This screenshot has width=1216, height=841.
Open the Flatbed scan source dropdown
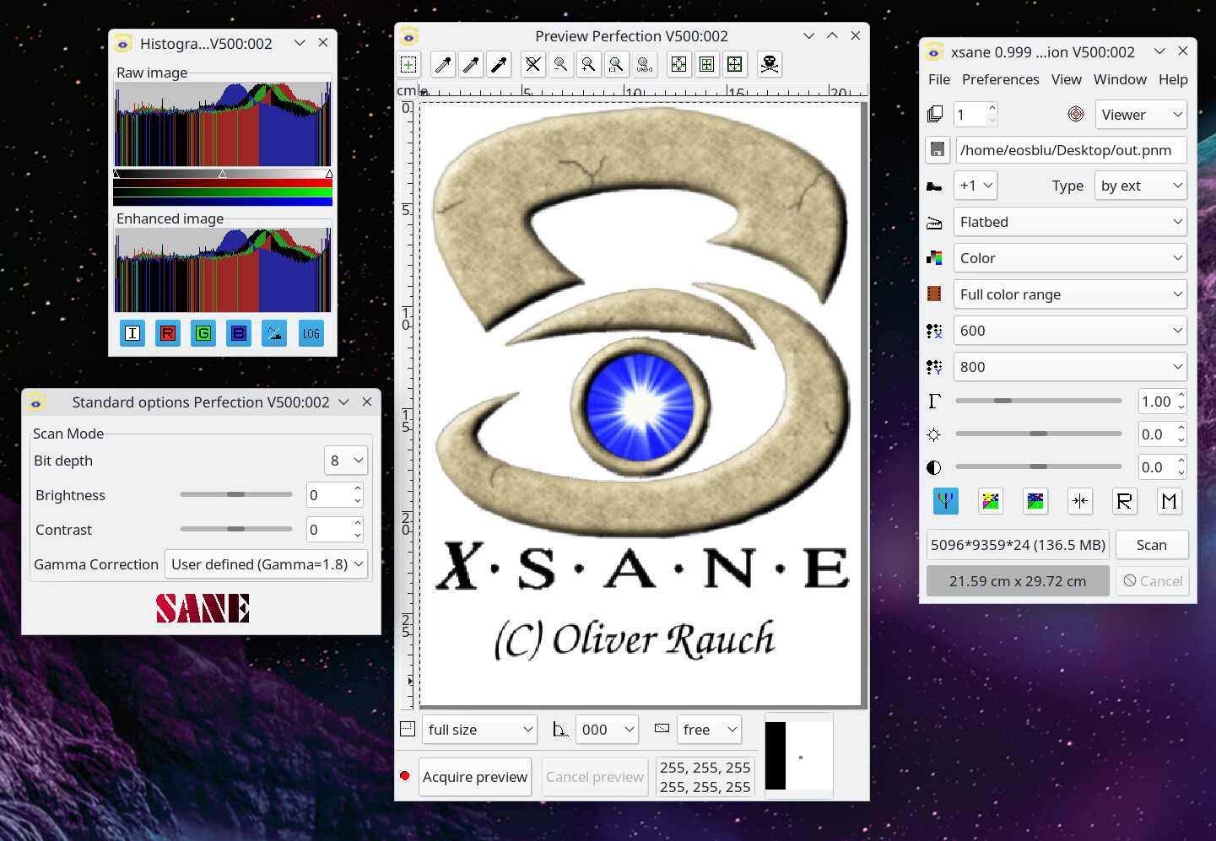(x=1070, y=222)
